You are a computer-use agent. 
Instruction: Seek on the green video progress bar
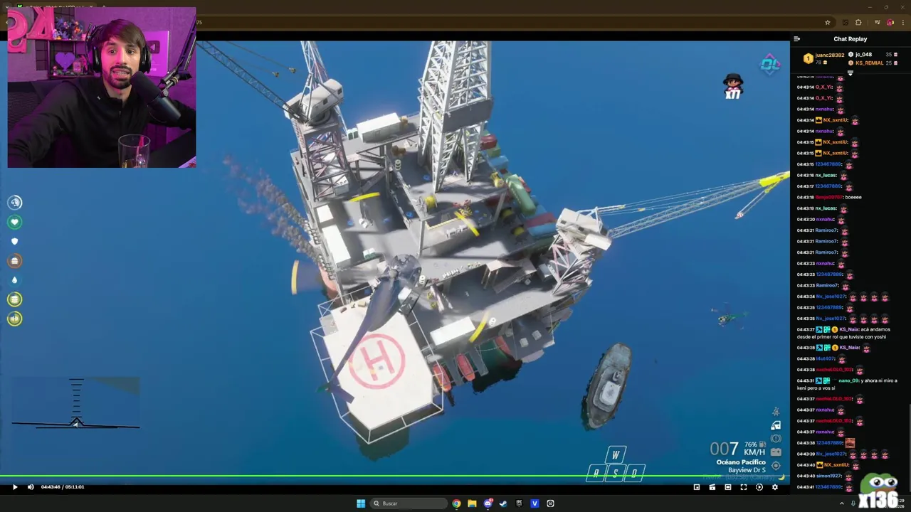pyautogui.click(x=394, y=476)
